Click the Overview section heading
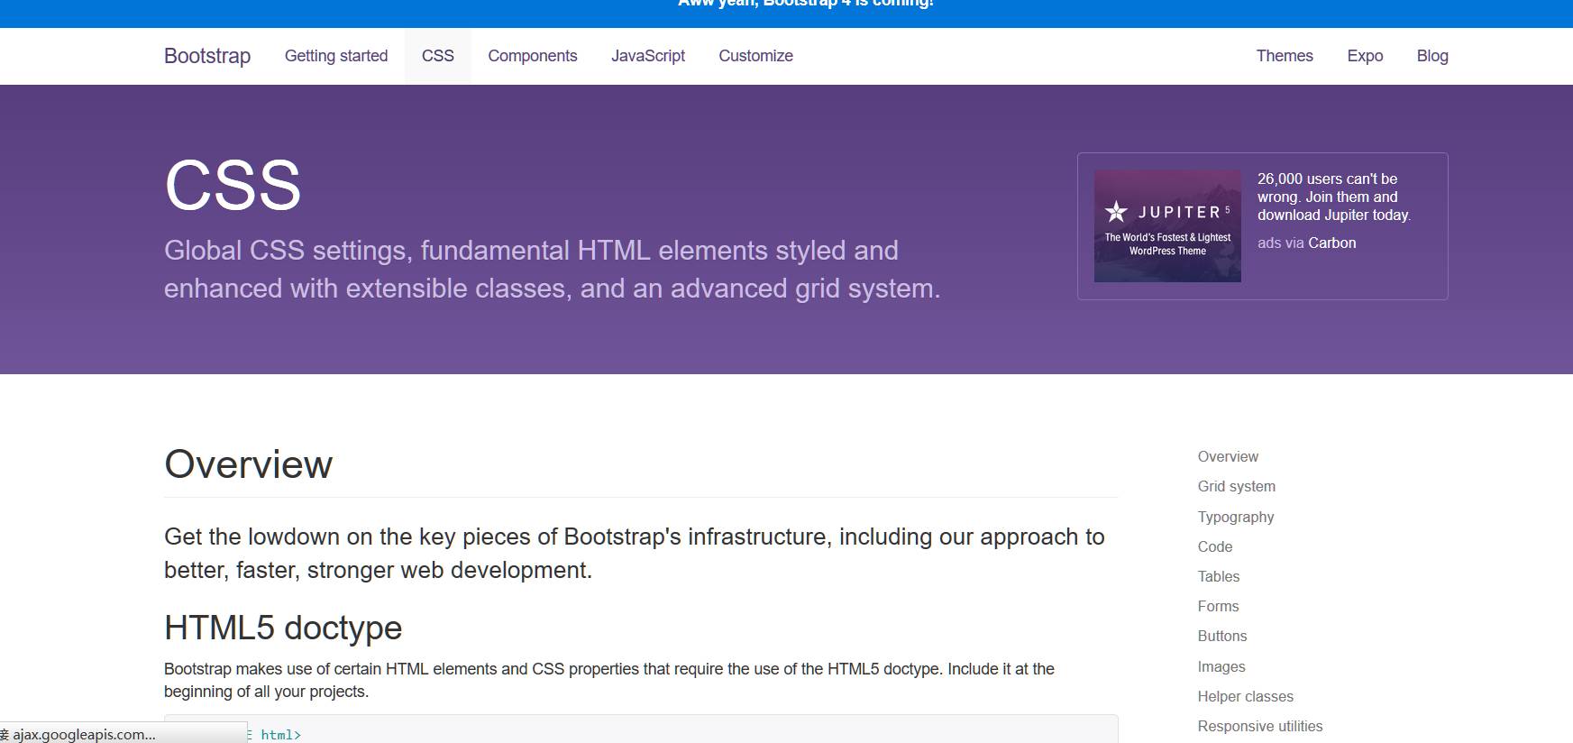The height and width of the screenshot is (743, 1573). [249, 464]
